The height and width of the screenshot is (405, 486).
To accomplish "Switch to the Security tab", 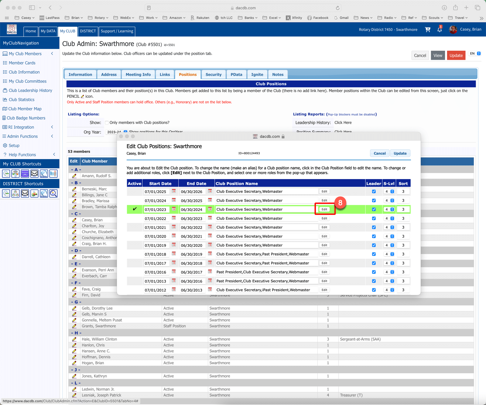I will pyautogui.click(x=214, y=74).
